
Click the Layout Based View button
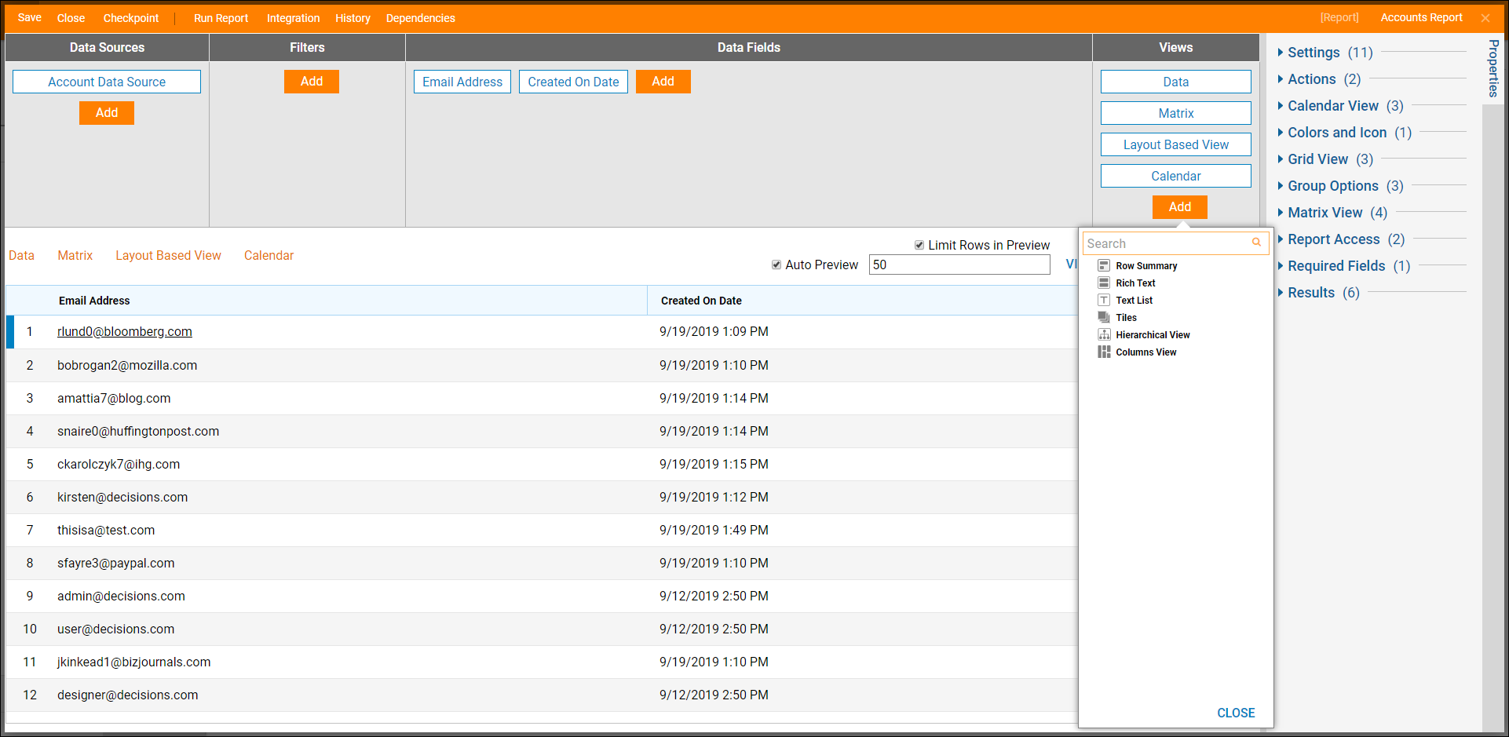1176,144
